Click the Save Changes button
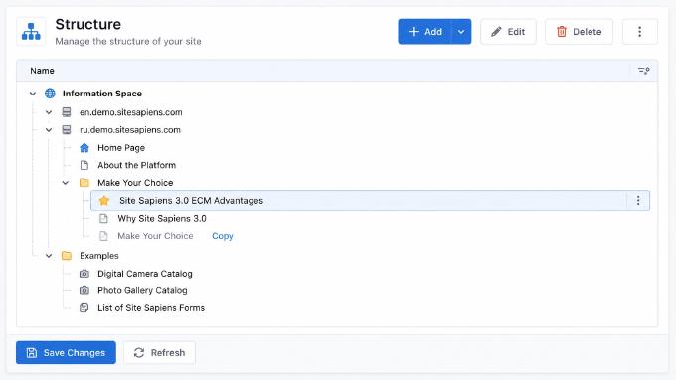The width and height of the screenshot is (676, 380). (x=66, y=353)
